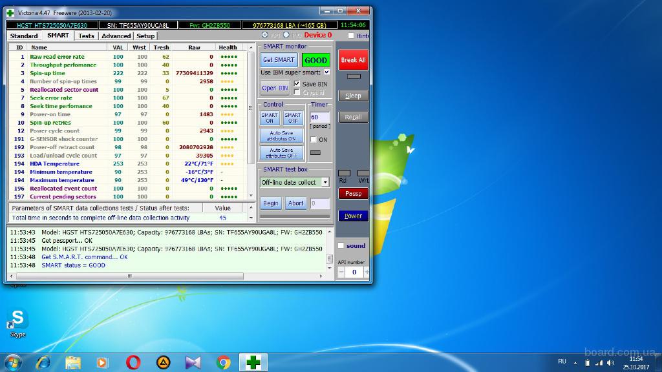Open the Advanced tab
662x372 pixels.
[x=116, y=36]
